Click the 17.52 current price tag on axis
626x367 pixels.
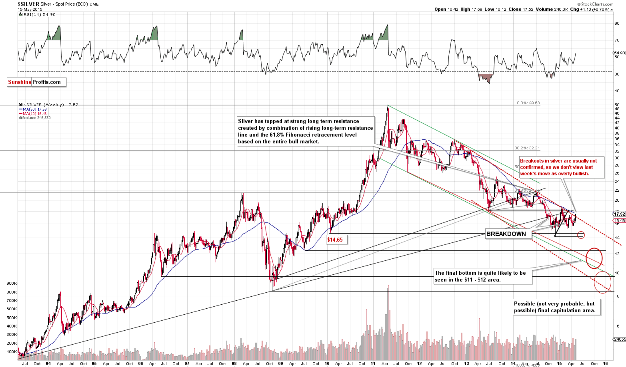(x=619, y=214)
